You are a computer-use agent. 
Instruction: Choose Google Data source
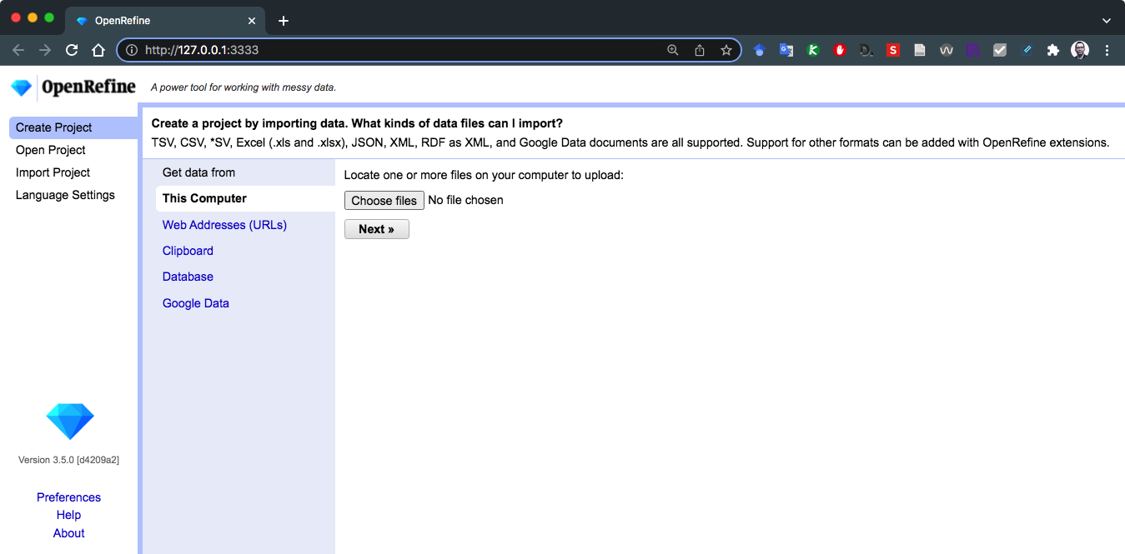pyautogui.click(x=196, y=303)
